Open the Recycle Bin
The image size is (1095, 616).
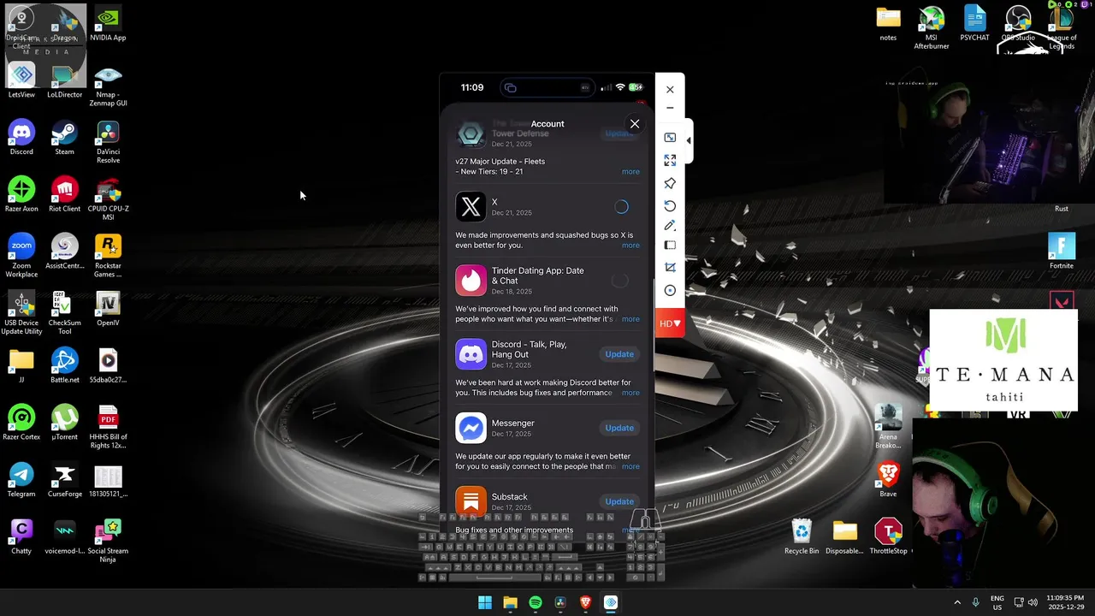(x=802, y=536)
